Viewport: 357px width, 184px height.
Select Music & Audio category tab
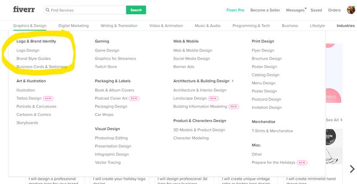pyautogui.click(x=208, y=26)
